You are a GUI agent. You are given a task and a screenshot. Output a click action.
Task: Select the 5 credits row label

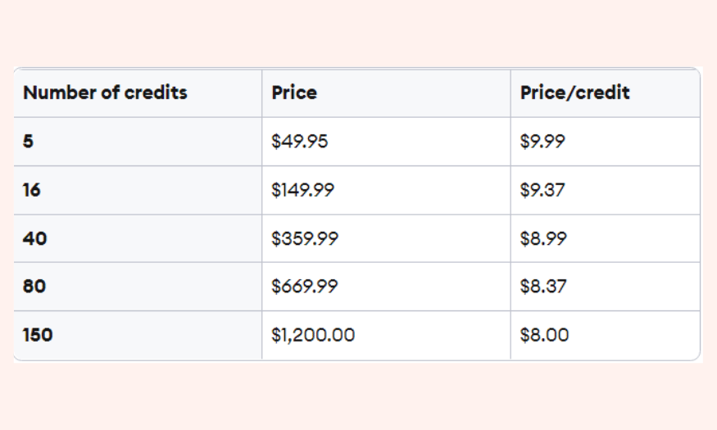(28, 141)
